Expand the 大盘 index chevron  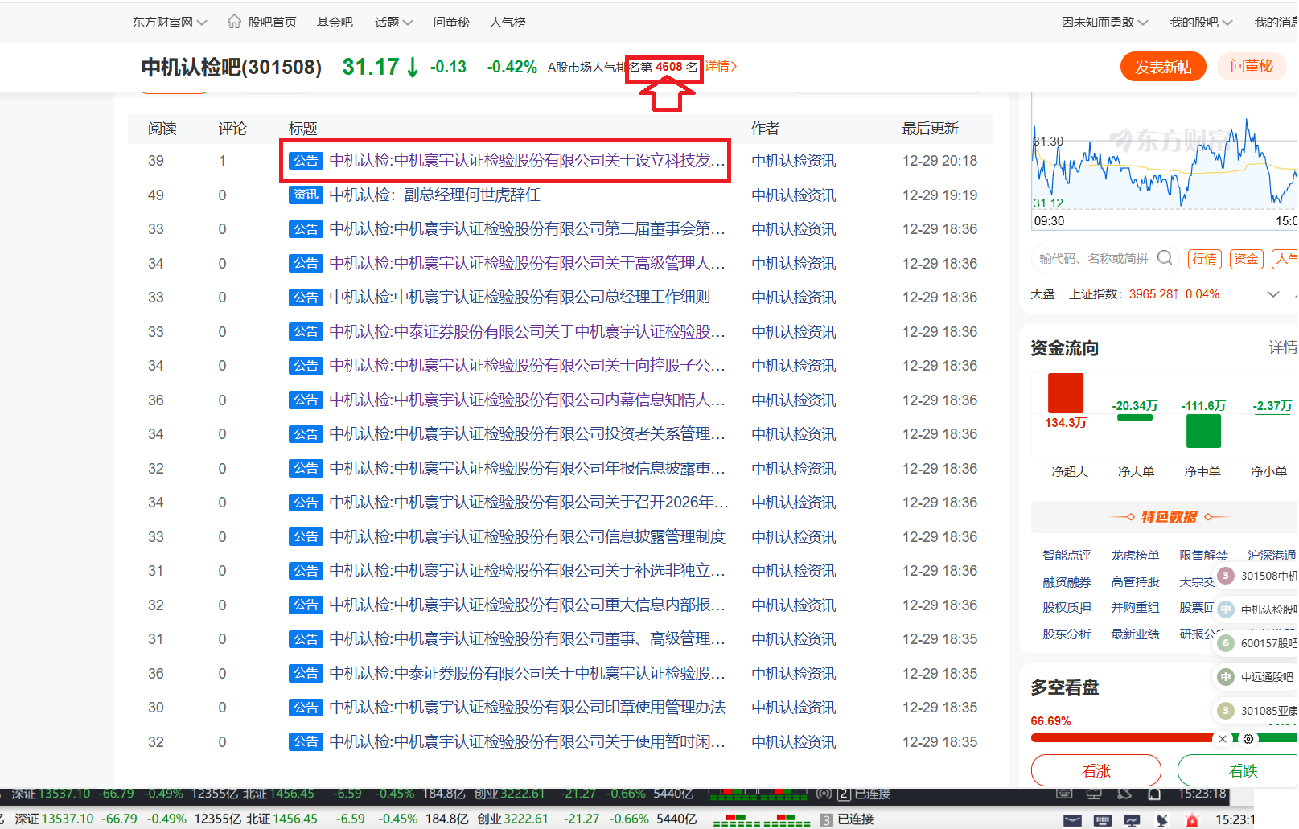(x=1273, y=294)
